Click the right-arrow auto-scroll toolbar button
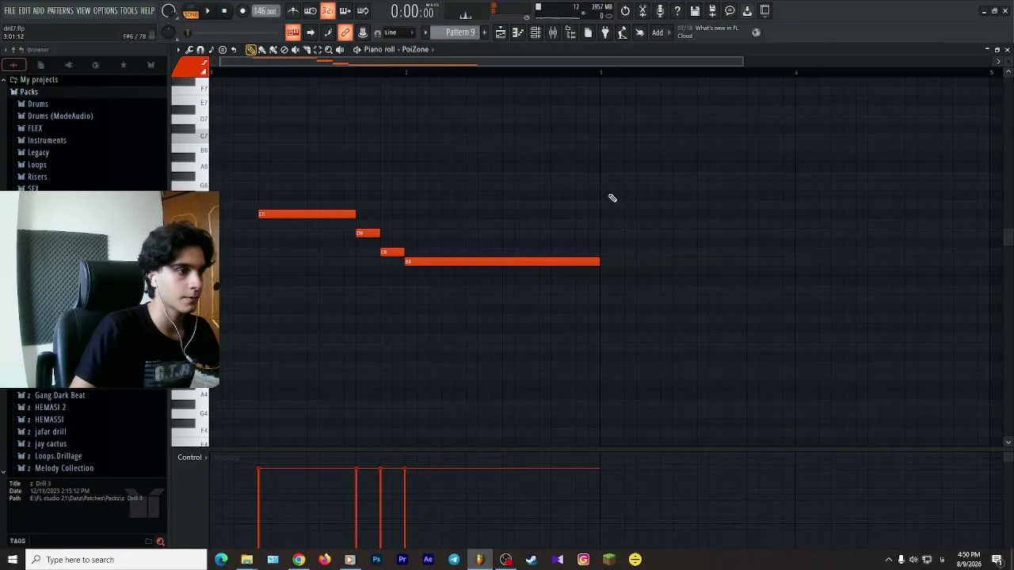The width and height of the screenshot is (1014, 570). (311, 32)
